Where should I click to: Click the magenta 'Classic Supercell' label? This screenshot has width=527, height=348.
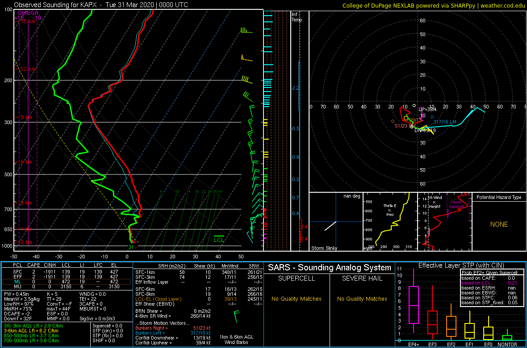coord(457,203)
